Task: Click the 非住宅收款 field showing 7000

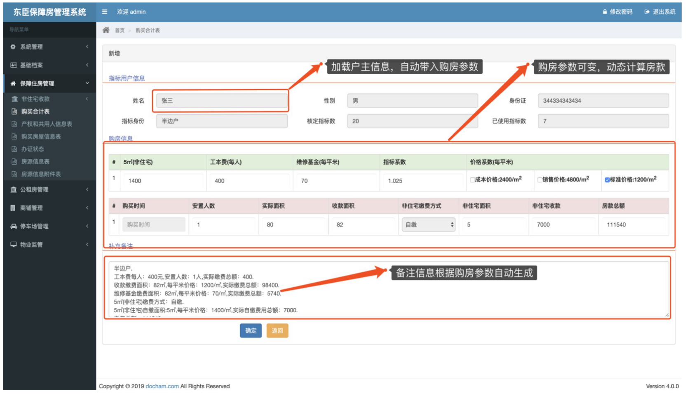Action: [x=563, y=224]
